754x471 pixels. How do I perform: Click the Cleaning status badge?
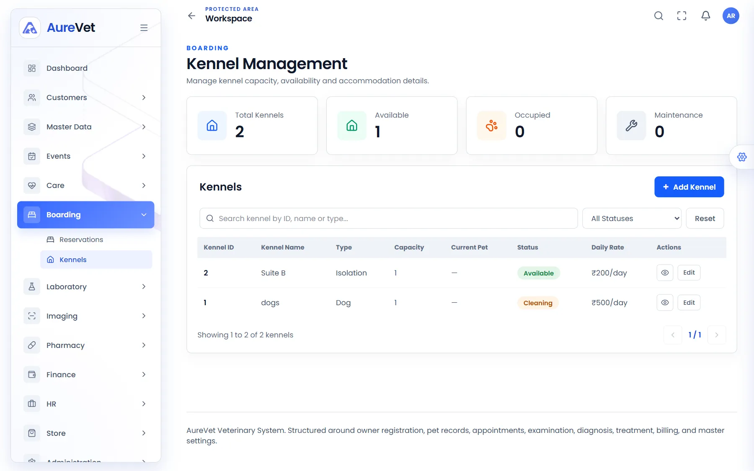point(538,303)
